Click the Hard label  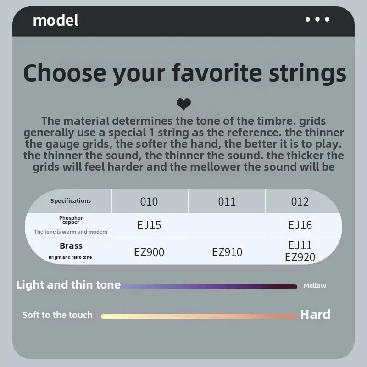click(315, 315)
